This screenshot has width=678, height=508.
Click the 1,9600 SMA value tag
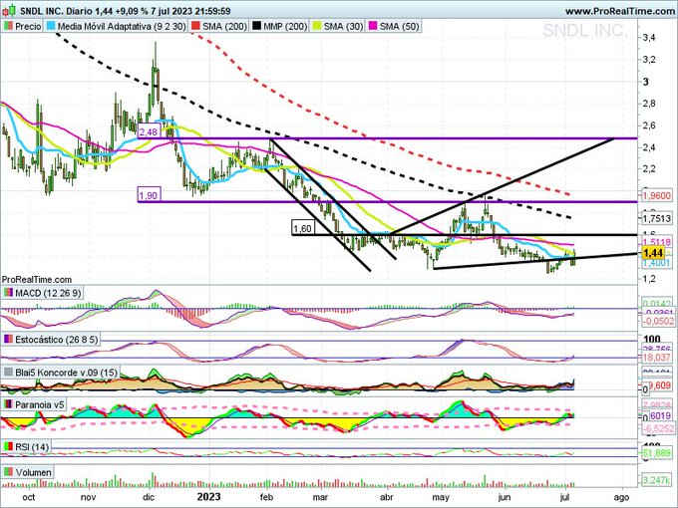coord(656,195)
